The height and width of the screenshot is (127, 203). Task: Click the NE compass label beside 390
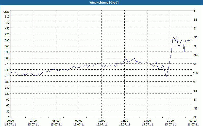tap(195, 37)
